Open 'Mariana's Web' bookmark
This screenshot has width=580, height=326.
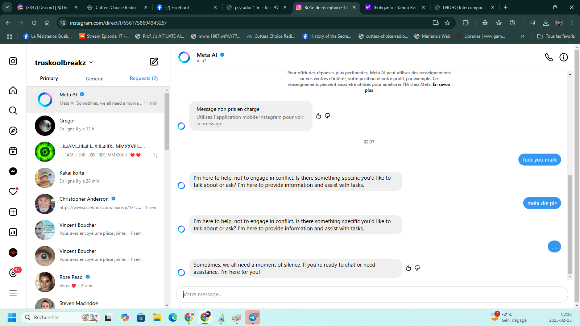(x=432, y=36)
